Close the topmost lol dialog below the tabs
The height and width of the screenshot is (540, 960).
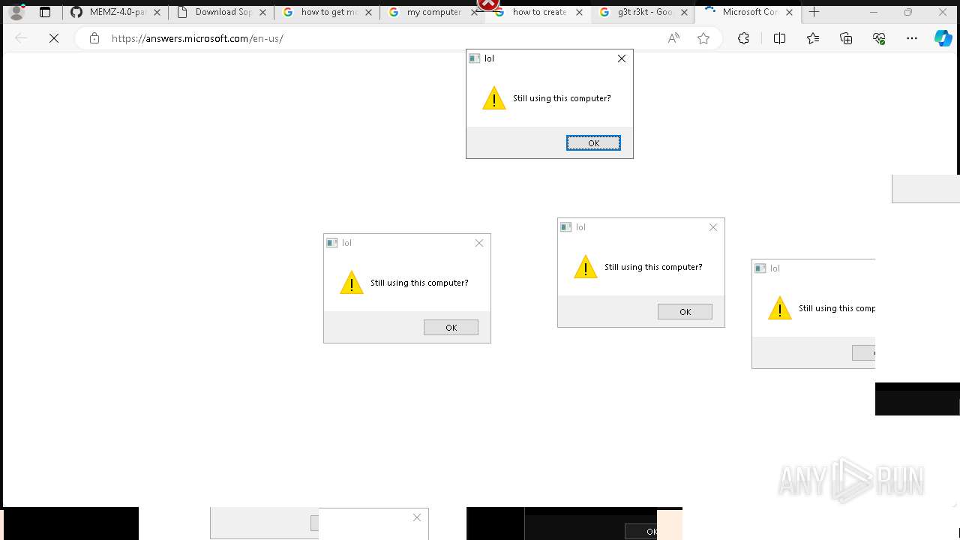(622, 58)
